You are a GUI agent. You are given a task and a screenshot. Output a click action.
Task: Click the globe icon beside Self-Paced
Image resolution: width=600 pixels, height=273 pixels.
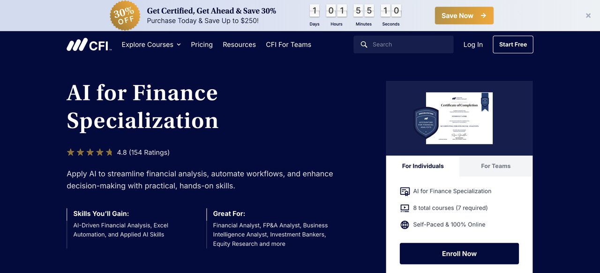(x=405, y=225)
